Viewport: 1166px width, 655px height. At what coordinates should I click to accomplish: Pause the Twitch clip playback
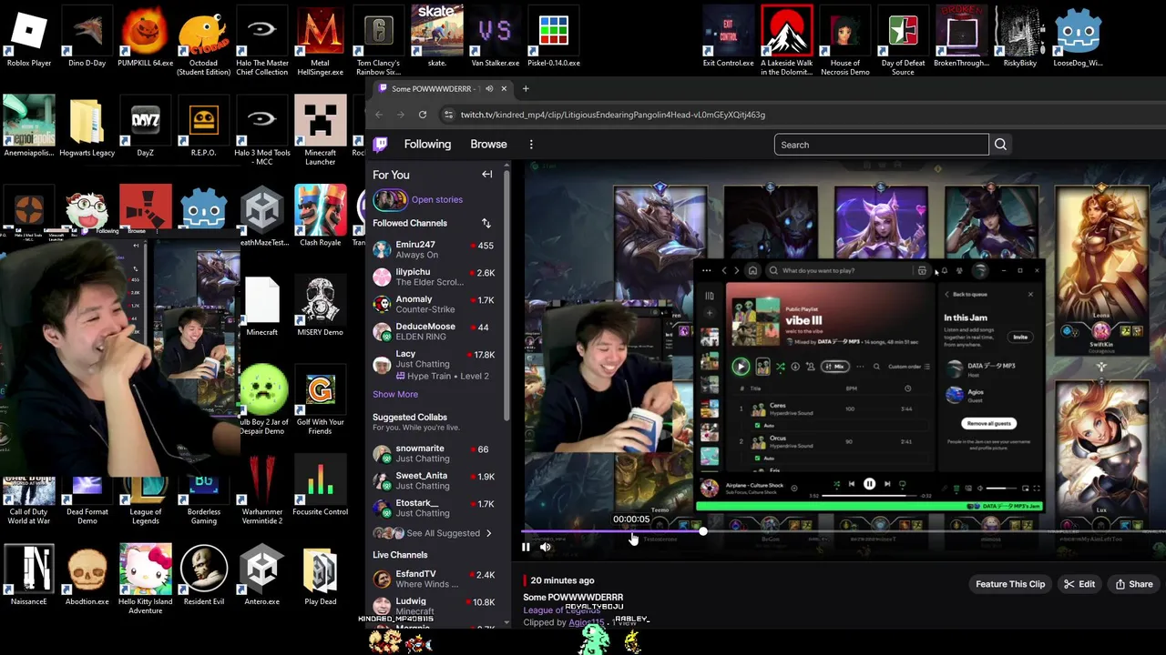526,547
